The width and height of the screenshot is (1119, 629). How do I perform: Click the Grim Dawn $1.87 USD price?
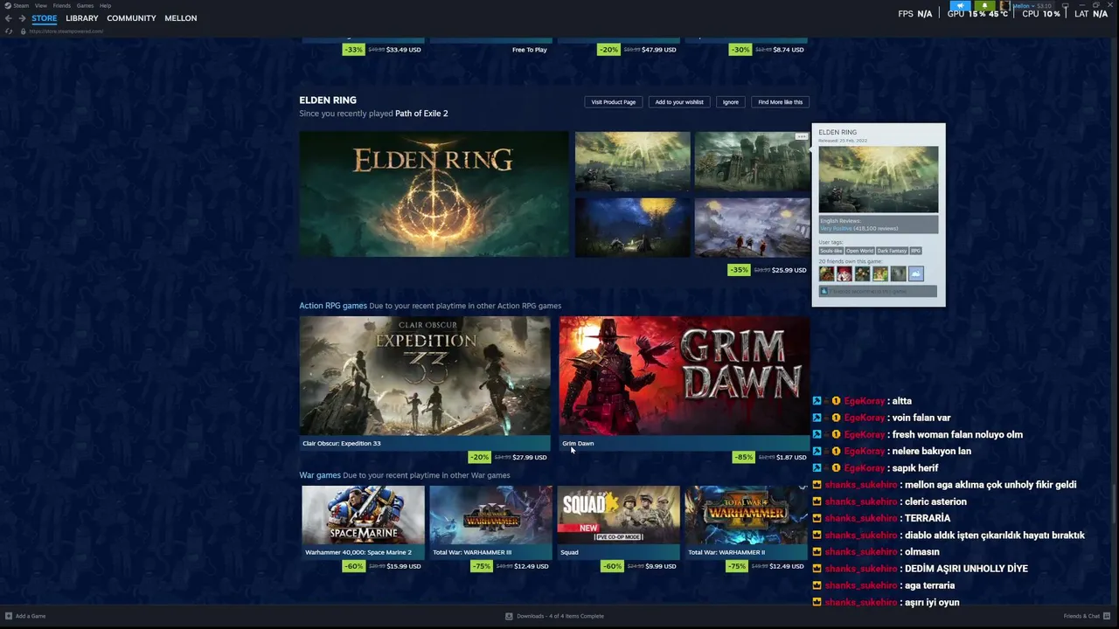click(x=792, y=457)
